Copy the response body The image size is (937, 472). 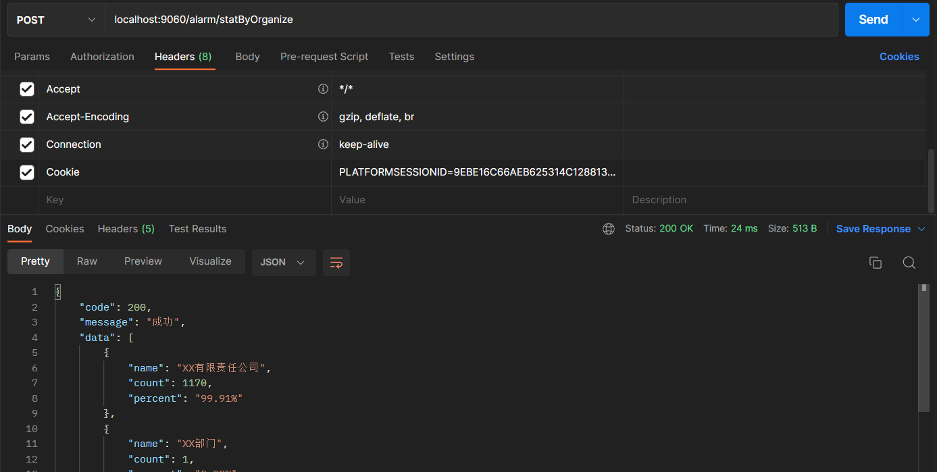876,263
